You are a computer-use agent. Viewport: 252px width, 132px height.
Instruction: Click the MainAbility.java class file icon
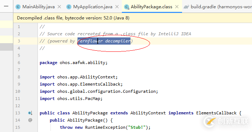18,7
